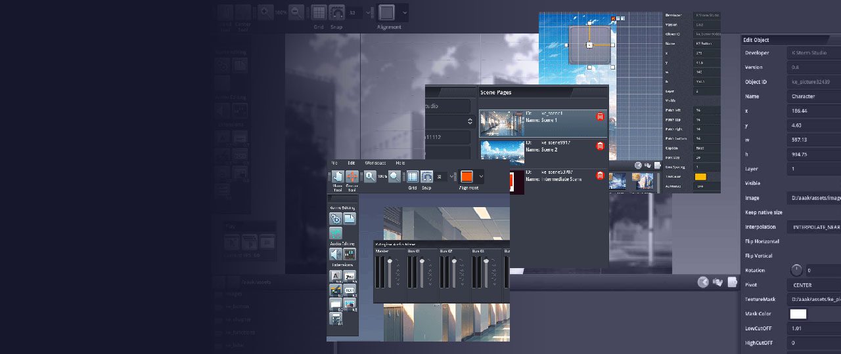The image size is (841, 354).
Task: Delete Scene 2 using red trash icon
Action: [x=600, y=146]
